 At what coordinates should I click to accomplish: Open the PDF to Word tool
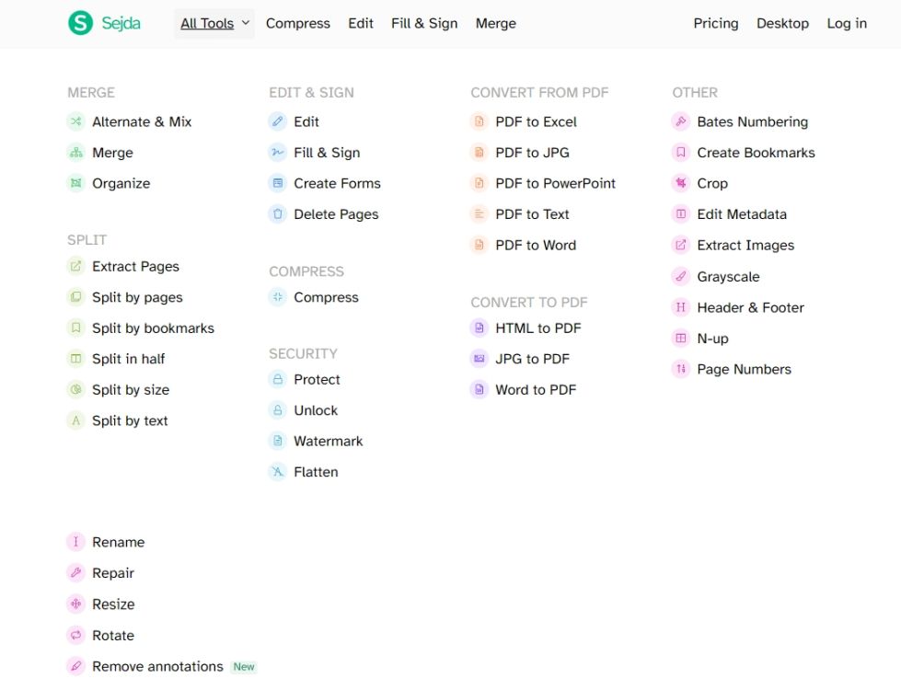click(x=524, y=246)
